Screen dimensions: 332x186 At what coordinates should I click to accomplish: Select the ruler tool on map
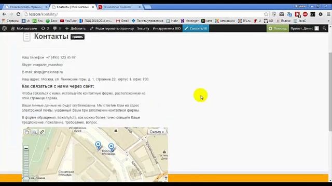(42, 132)
